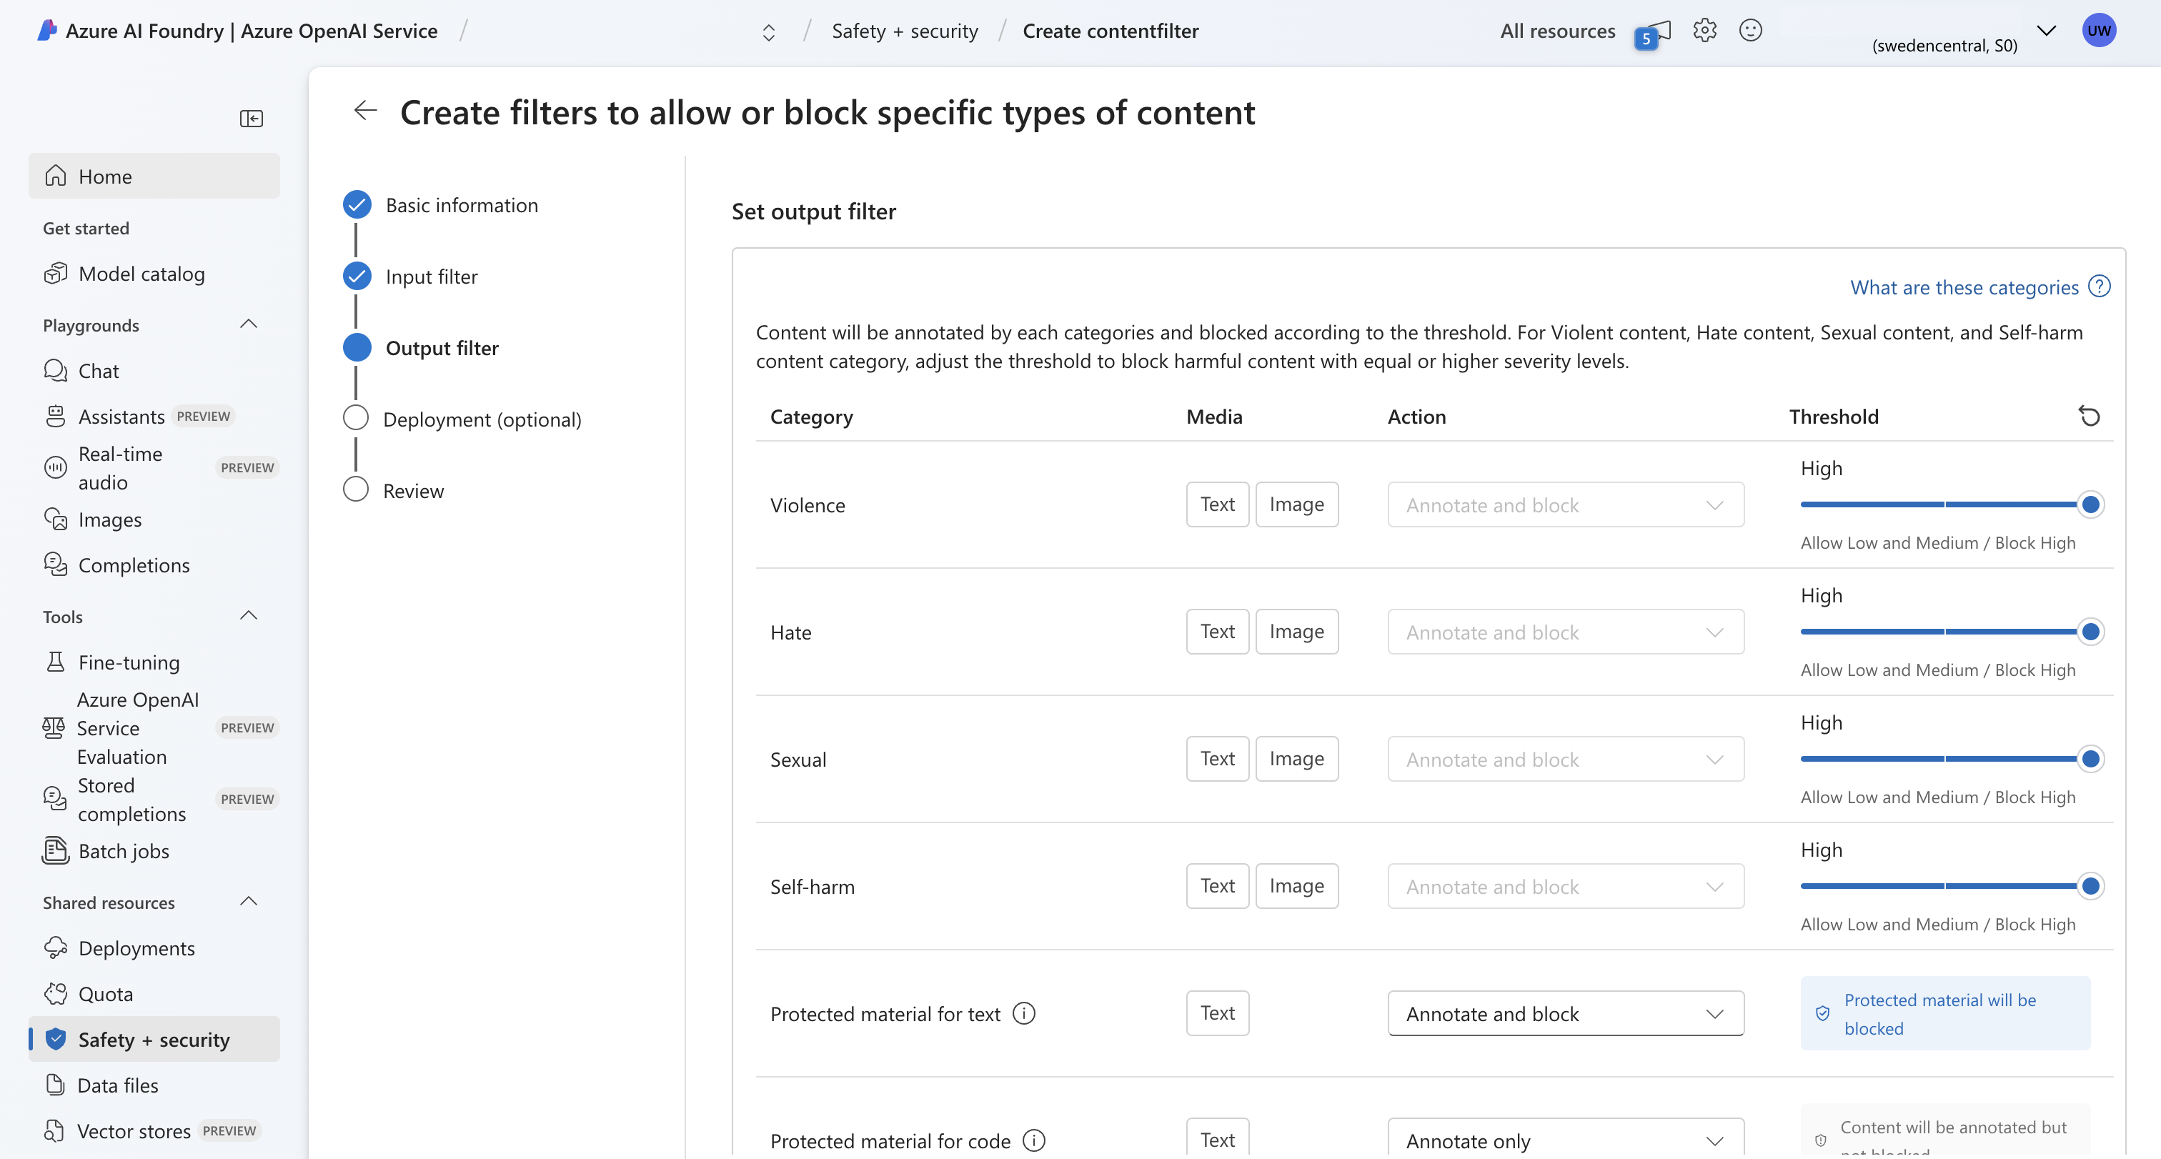
Task: Toggle Image media for the Self-harm category
Action: [x=1297, y=885]
